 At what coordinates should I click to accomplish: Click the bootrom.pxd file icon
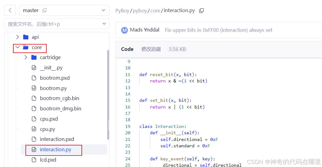[34, 78]
